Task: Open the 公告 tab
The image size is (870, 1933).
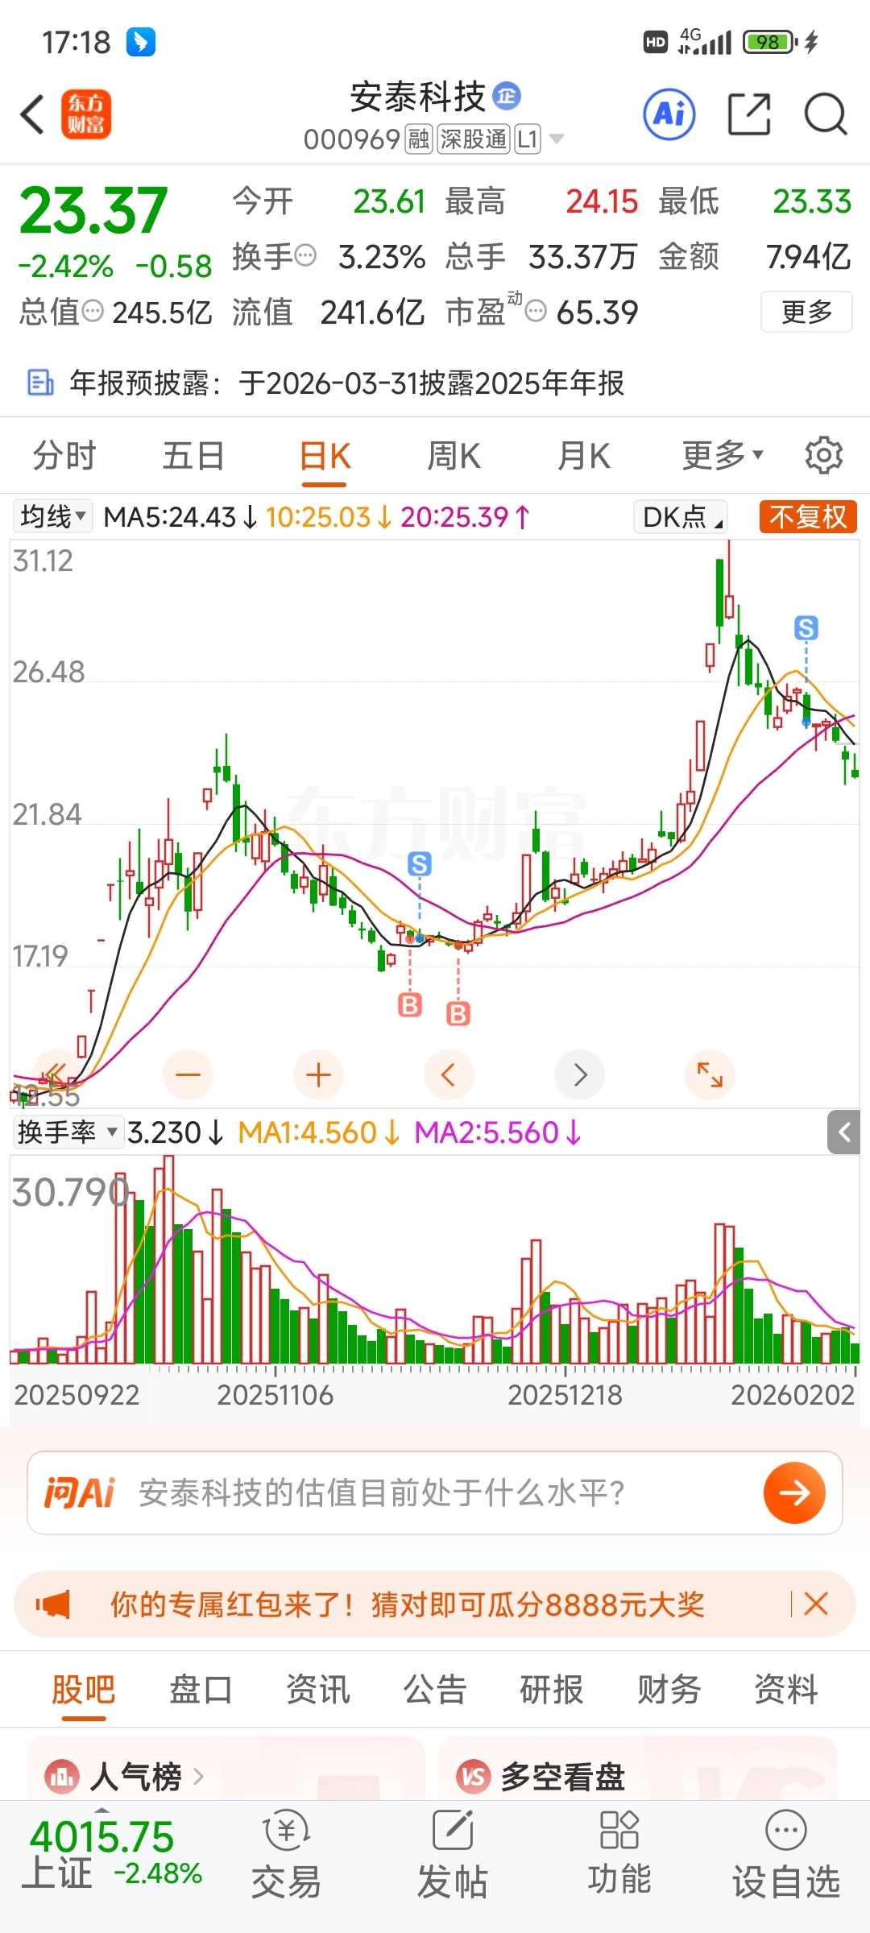Action: coord(435,1689)
